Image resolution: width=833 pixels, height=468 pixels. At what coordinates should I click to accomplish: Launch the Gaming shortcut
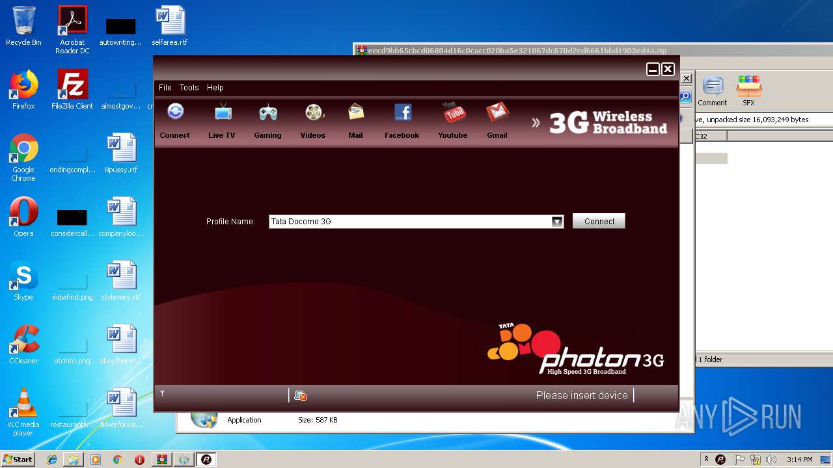point(268,112)
